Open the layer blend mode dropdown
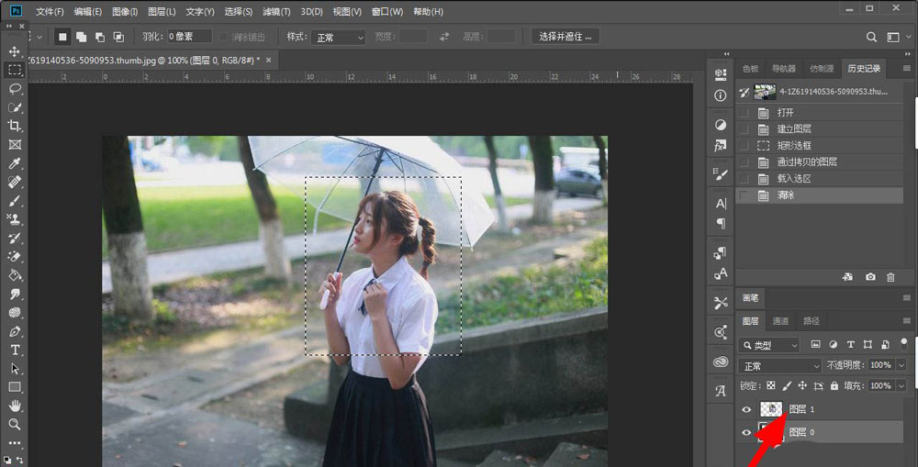918x467 pixels. click(779, 365)
